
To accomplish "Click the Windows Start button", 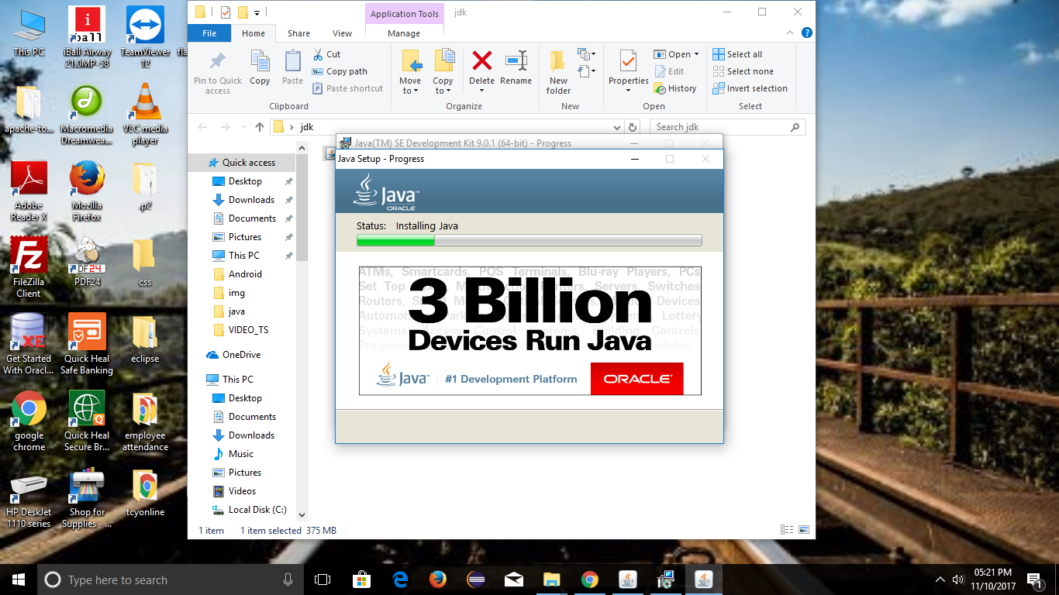I will (19, 580).
